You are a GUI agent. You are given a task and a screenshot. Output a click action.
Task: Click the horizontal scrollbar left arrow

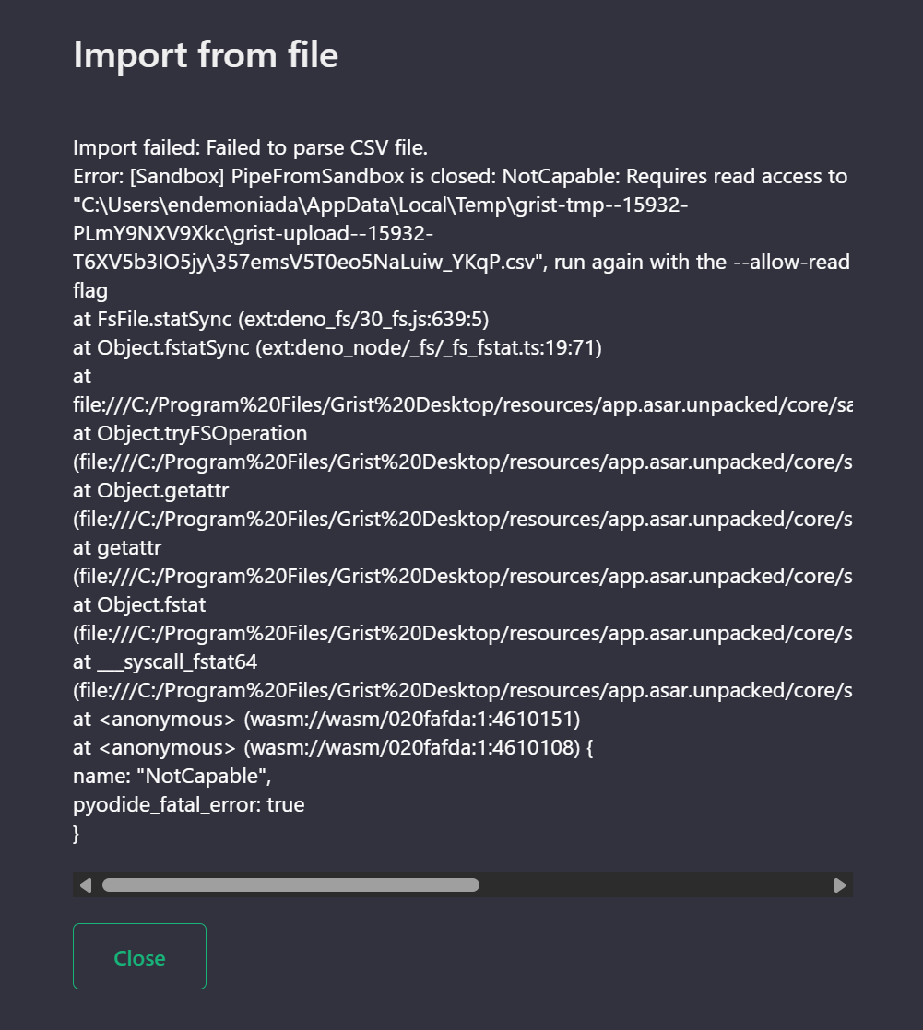(86, 884)
